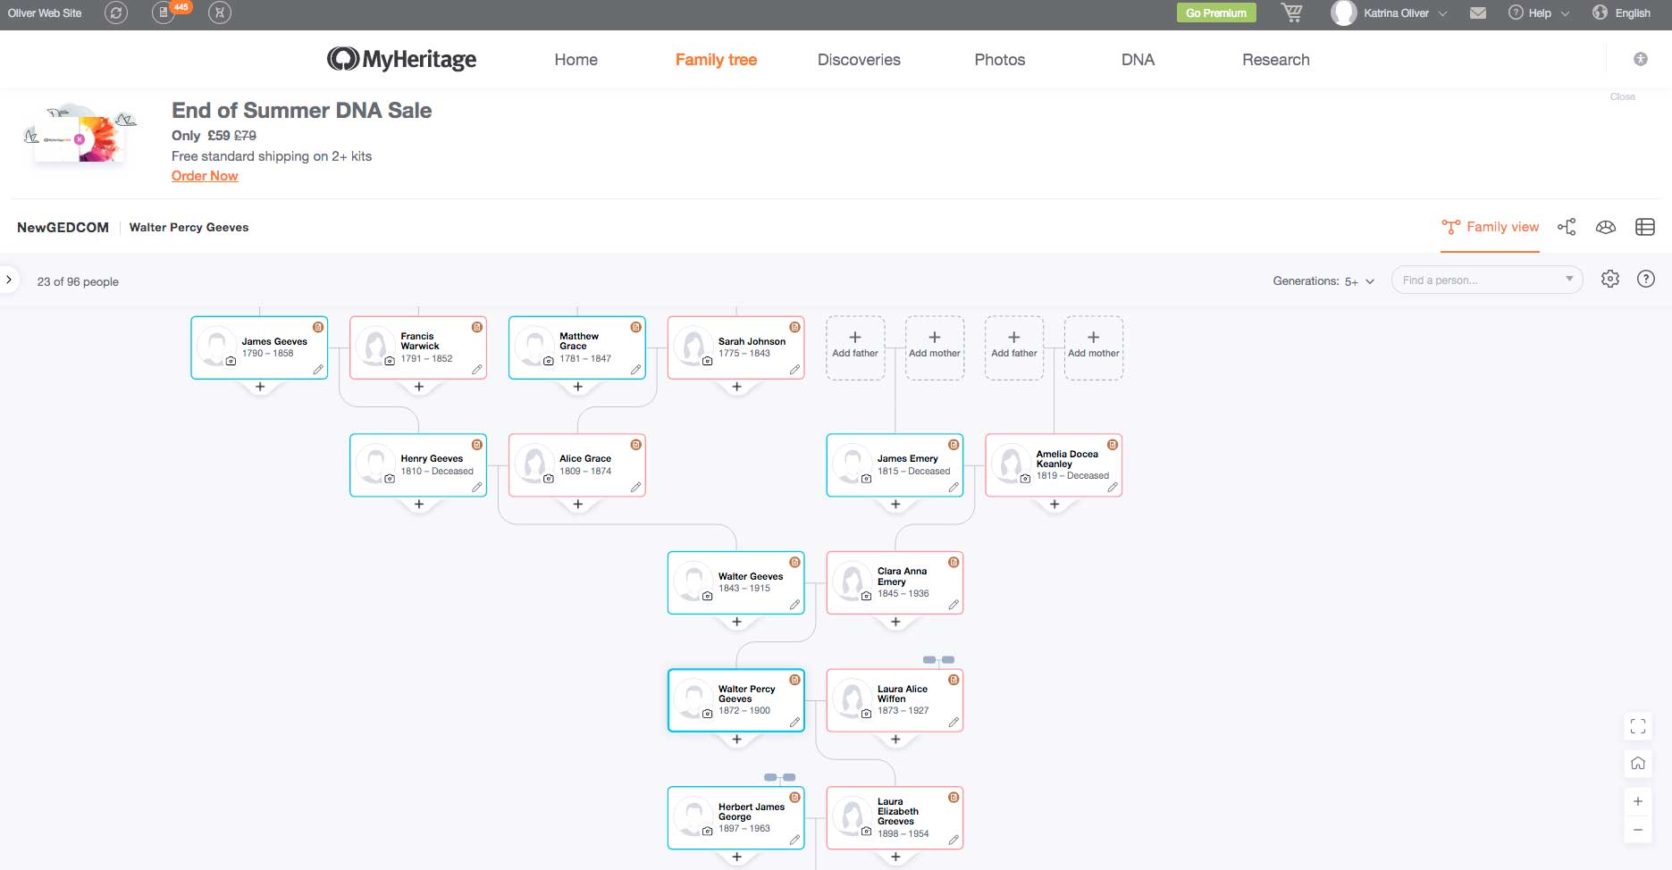Image resolution: width=1672 pixels, height=870 pixels.
Task: Zoom in the tree with plus
Action: (1638, 801)
